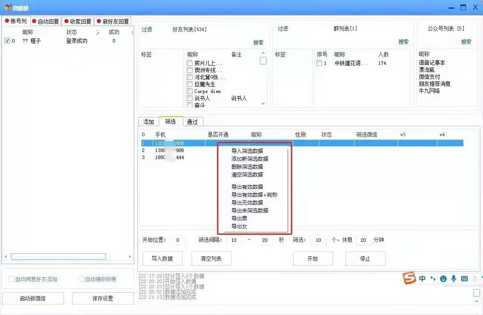Open the emoji panel icon in tray
Image resolution: width=483 pixels, height=315 pixels.
443,279
